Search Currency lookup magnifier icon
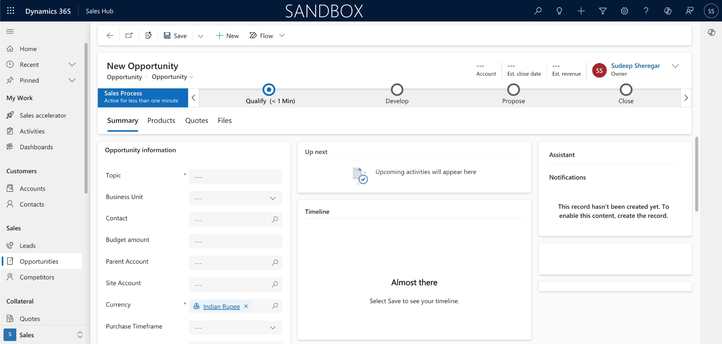 [x=275, y=306]
